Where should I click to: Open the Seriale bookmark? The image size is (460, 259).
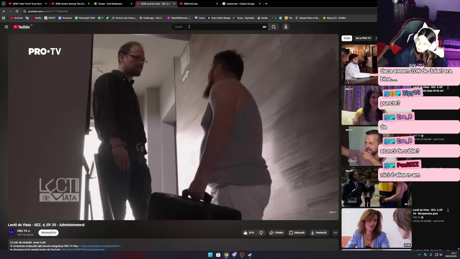262,18
